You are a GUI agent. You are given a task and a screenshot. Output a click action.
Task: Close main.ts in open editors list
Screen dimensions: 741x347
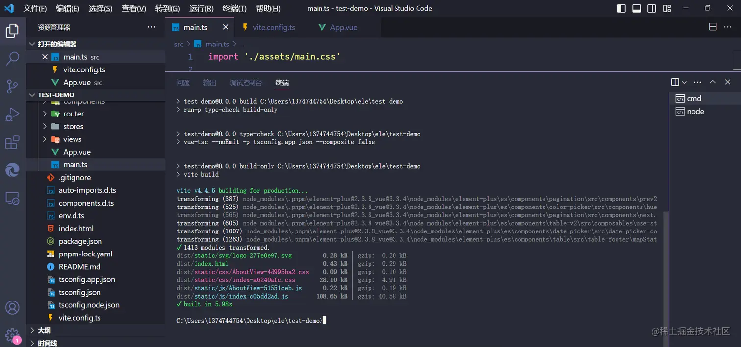[x=45, y=57]
